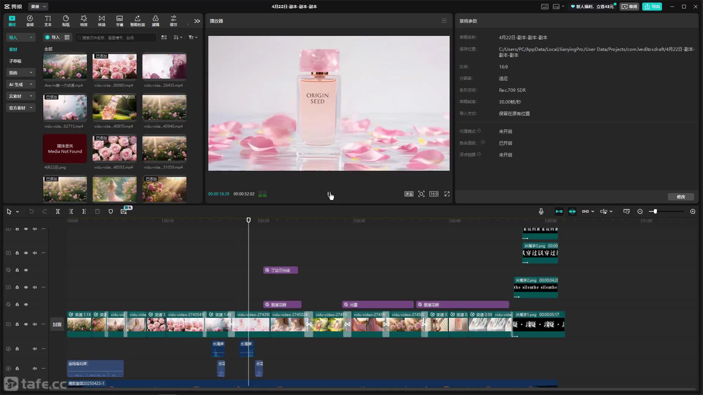The width and height of the screenshot is (703, 395).
Task: Open the 转场 transitions tab
Action: click(x=102, y=21)
